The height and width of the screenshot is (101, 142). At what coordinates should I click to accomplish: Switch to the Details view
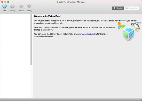pyautogui.click(x=118, y=8)
